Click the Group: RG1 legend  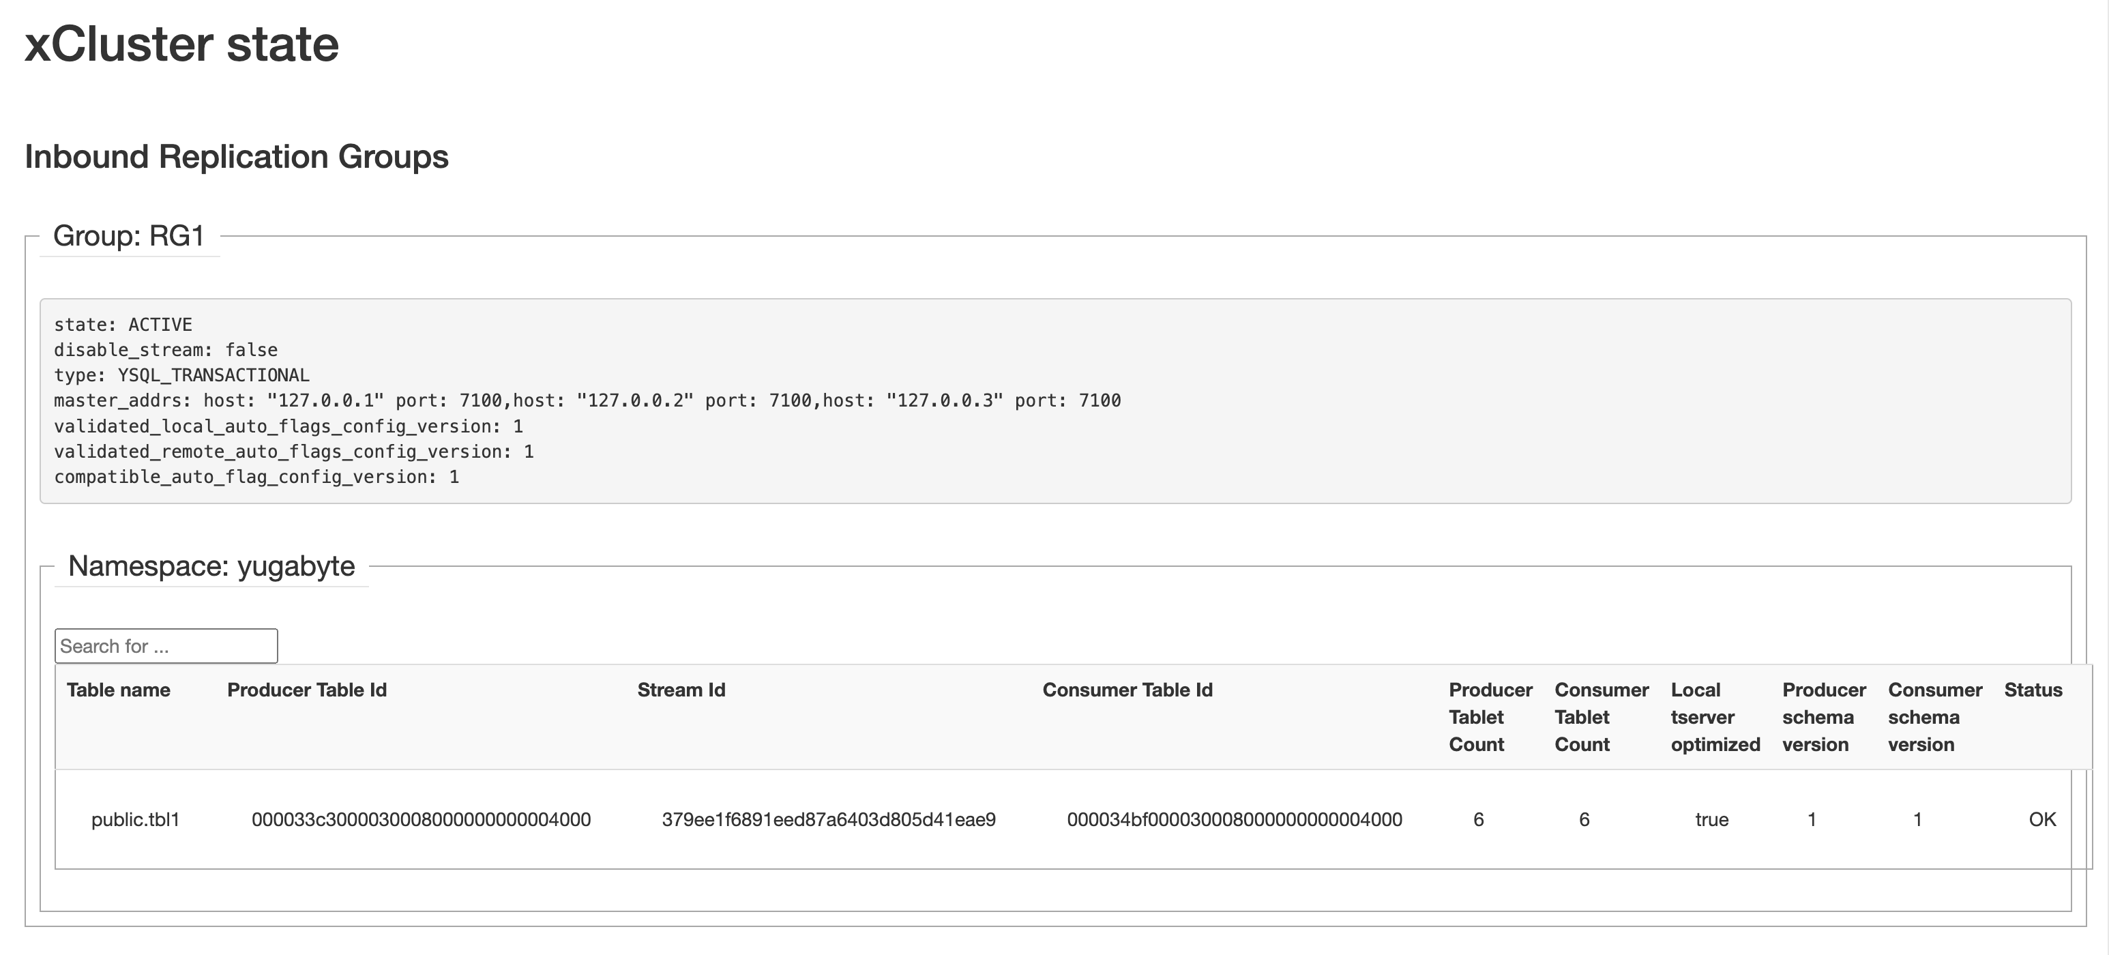point(128,236)
